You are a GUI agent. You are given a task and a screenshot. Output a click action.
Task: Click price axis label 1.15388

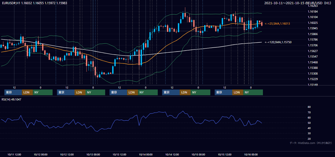coord(313,68)
